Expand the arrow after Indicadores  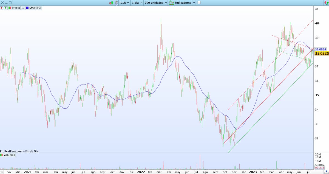[x=194, y=3]
